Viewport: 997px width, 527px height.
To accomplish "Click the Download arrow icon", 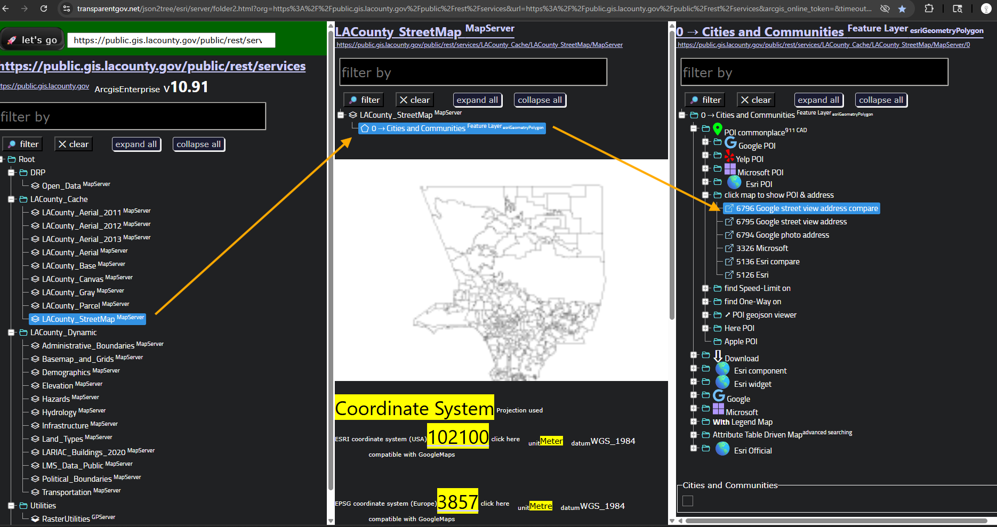I will click(718, 356).
